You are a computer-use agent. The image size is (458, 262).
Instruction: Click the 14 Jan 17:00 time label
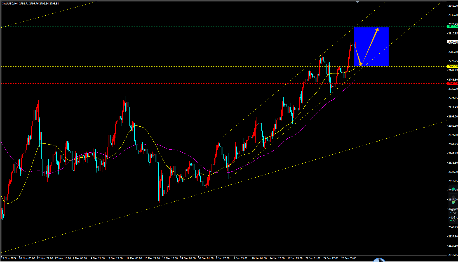tap(277, 258)
